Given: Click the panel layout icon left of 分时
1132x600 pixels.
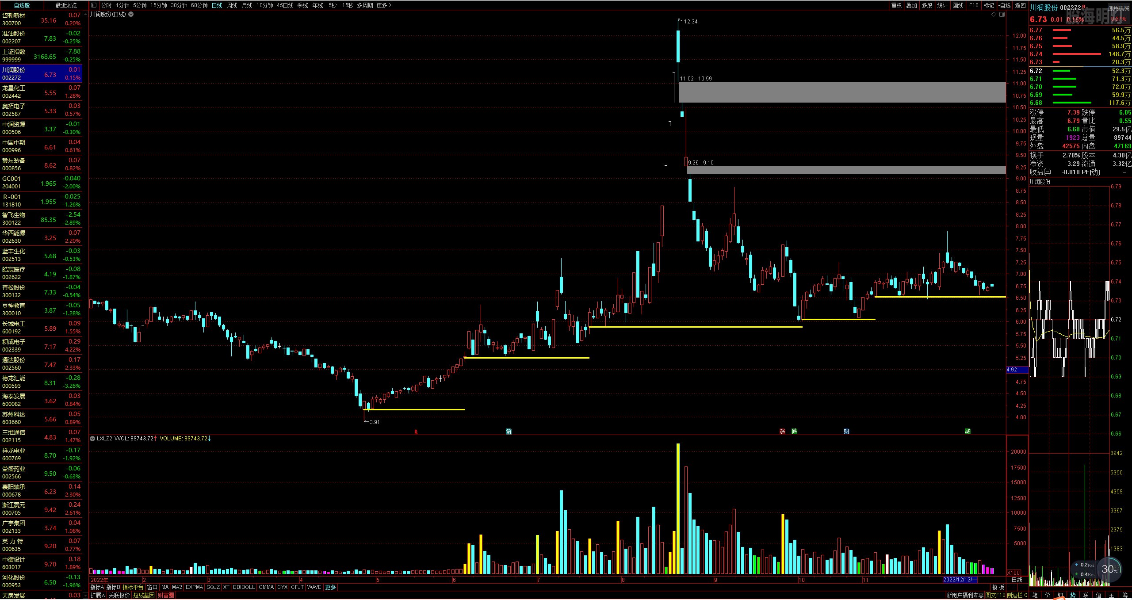Looking at the screenshot, I should pyautogui.click(x=94, y=5).
